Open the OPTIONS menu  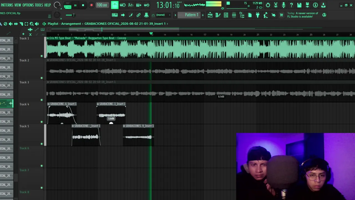[28, 5]
